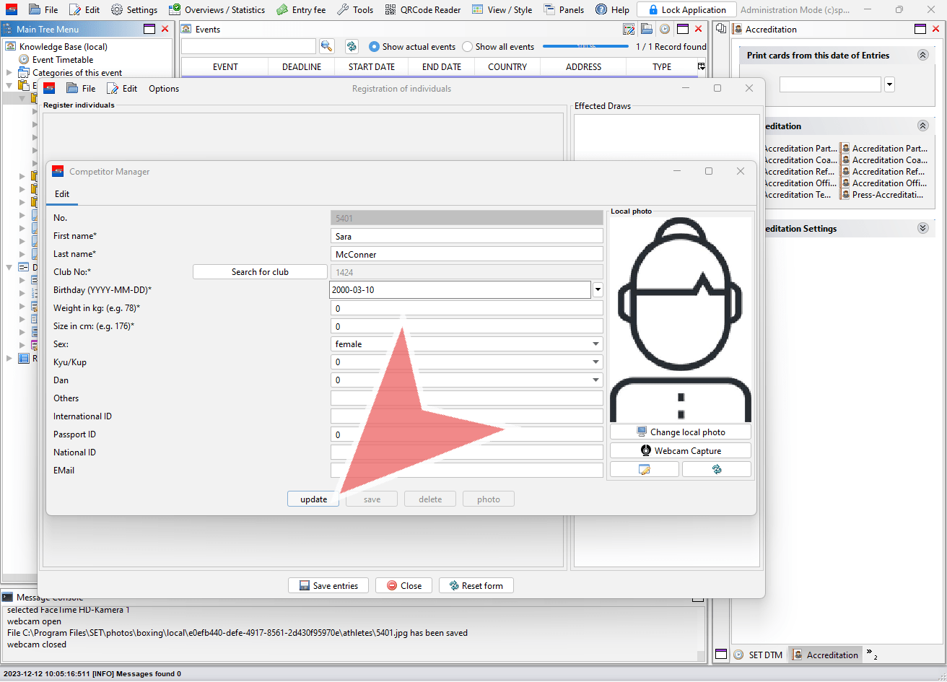The height and width of the screenshot is (682, 947).
Task: Click the clock icon in Events panel header
Action: 664,29
